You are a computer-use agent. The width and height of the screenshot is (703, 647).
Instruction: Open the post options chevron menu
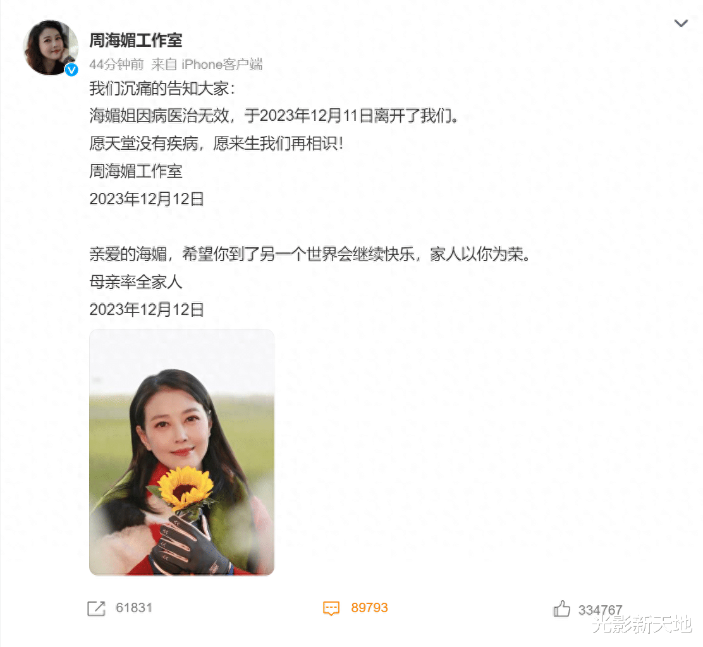pyautogui.click(x=681, y=23)
